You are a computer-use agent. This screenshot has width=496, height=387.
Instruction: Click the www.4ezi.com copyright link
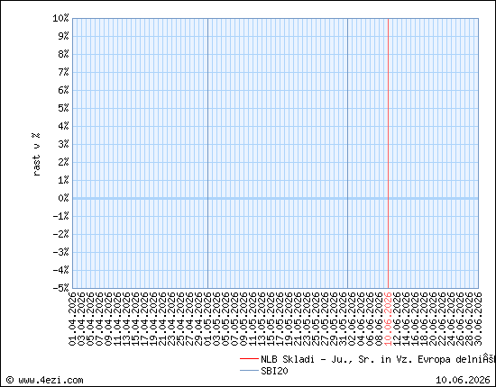pos(44,380)
